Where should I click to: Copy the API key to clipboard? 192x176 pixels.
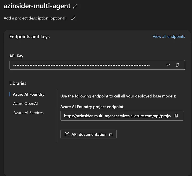[177, 65]
